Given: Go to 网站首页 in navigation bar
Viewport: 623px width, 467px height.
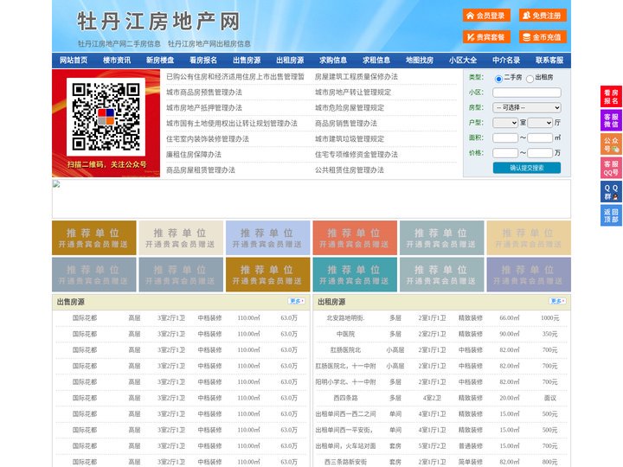Looking at the screenshot, I should (x=74, y=61).
